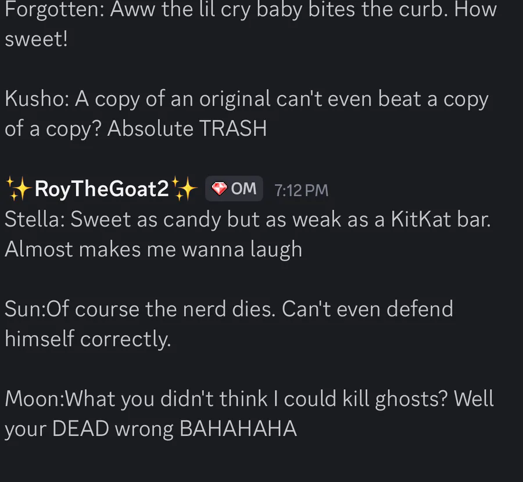The height and width of the screenshot is (482, 523).
Task: Click sparkle emoji after RoyTheGoat2 name
Action: (x=184, y=189)
